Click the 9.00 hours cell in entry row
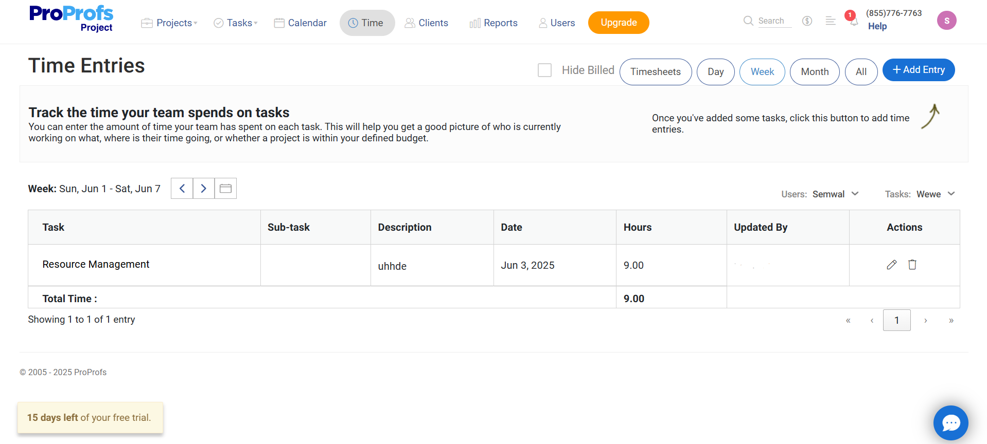987x444 pixels. pyautogui.click(x=672, y=265)
